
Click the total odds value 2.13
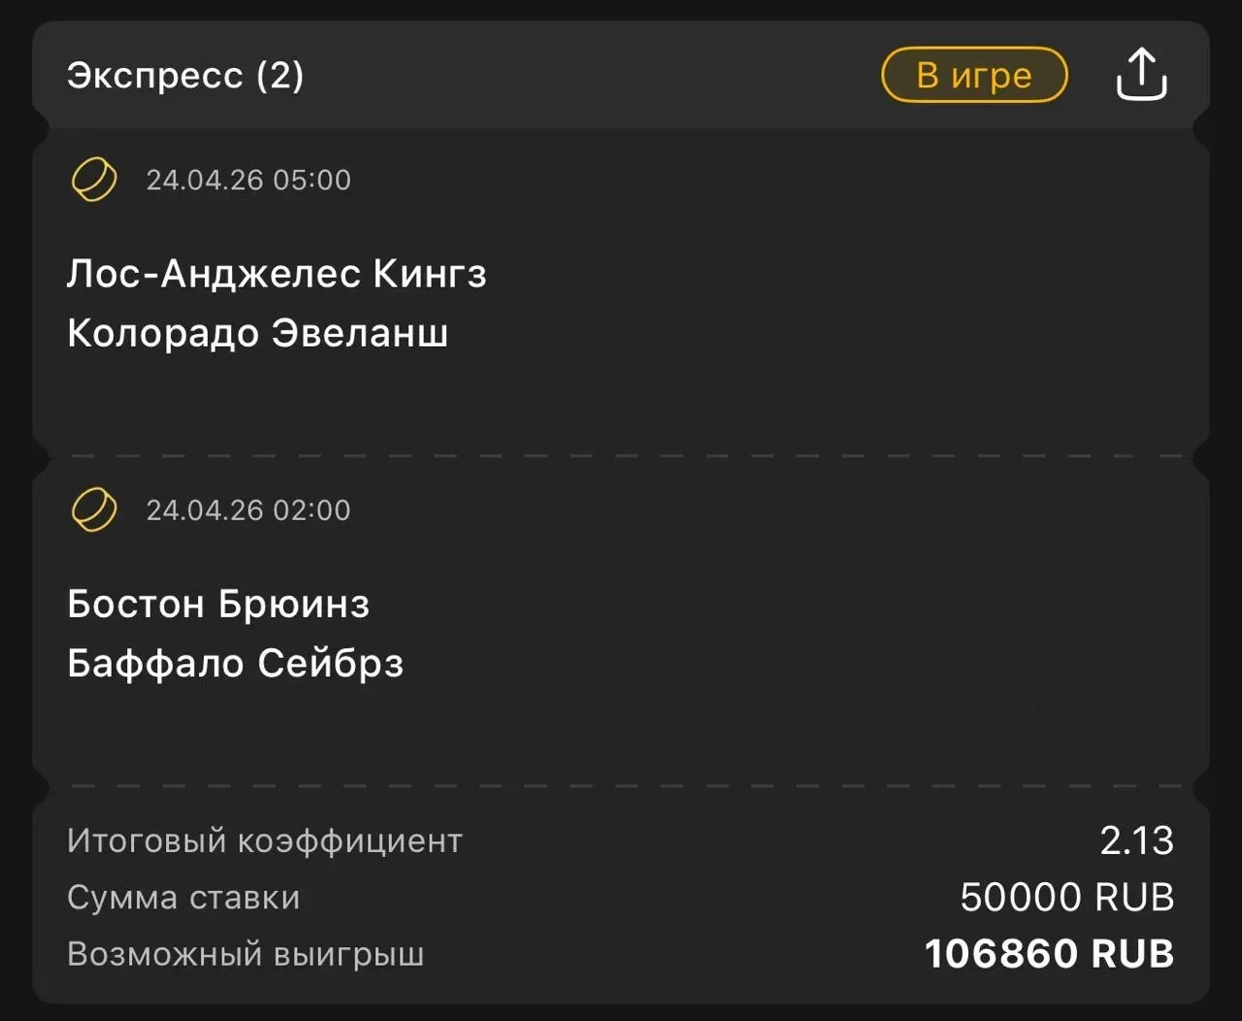coord(1136,840)
